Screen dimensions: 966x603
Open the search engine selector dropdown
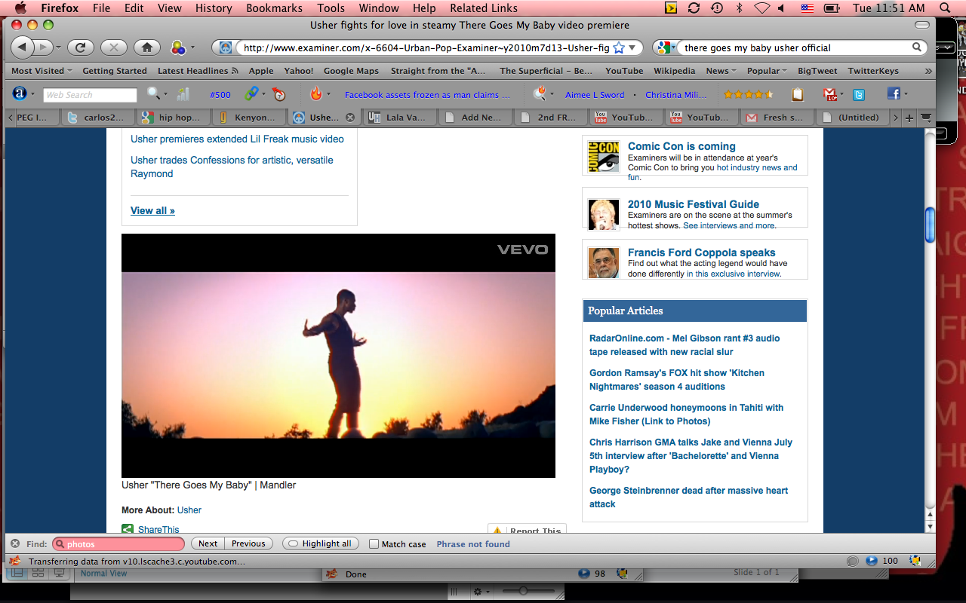[666, 47]
